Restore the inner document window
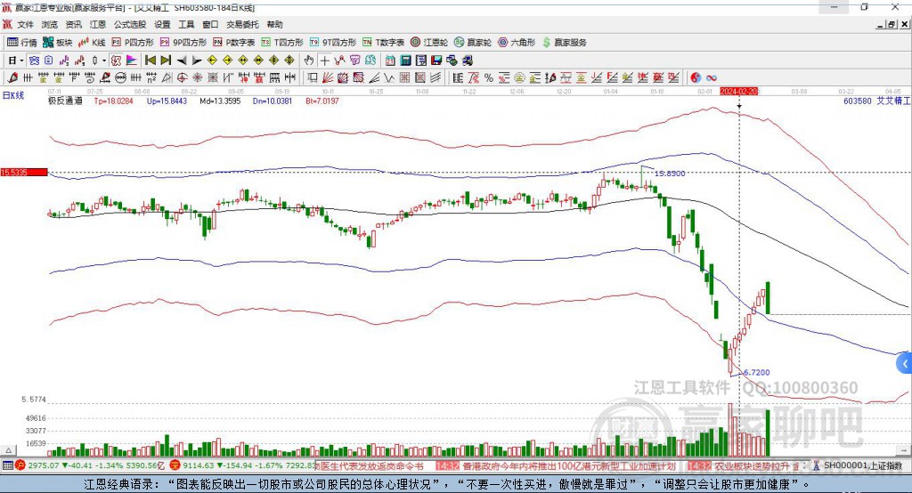This screenshot has width=912, height=493. pyautogui.click(x=892, y=24)
